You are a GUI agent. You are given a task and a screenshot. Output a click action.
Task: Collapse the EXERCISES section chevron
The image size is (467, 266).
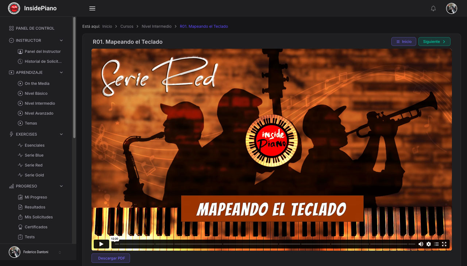pyautogui.click(x=61, y=134)
